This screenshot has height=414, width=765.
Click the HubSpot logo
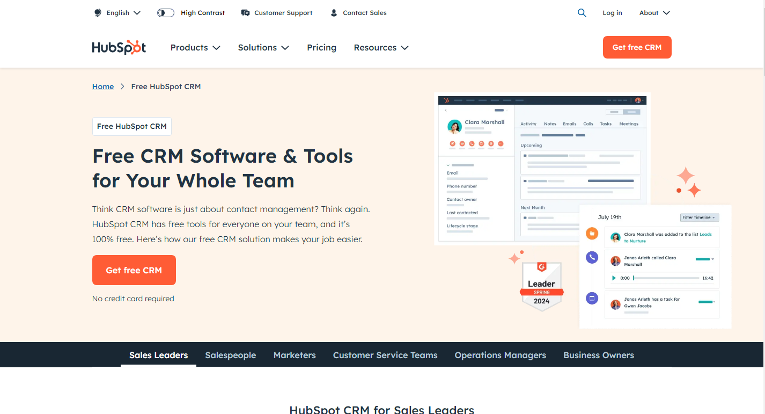[119, 47]
